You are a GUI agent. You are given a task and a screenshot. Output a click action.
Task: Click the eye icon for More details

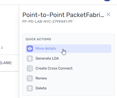coord(30,49)
